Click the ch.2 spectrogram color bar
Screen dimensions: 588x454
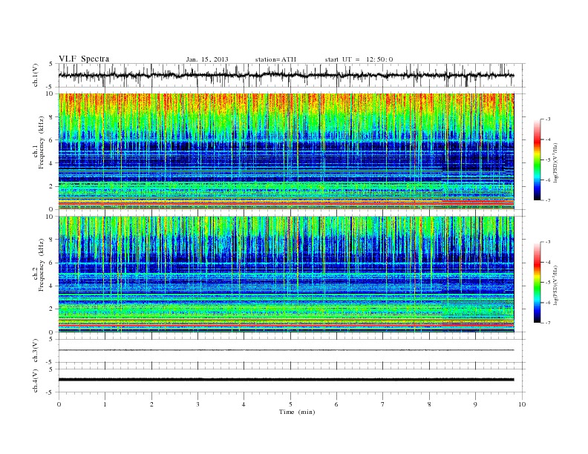pyautogui.click(x=537, y=282)
